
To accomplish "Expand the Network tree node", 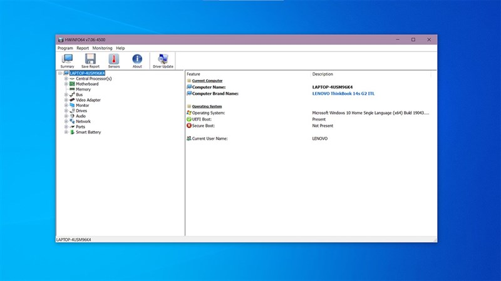I will tap(66, 121).
